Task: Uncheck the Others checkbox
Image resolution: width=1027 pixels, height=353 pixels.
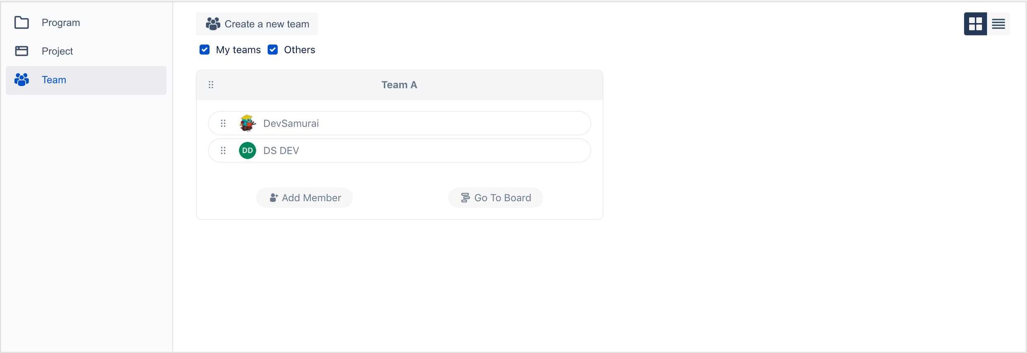Action: coord(273,50)
